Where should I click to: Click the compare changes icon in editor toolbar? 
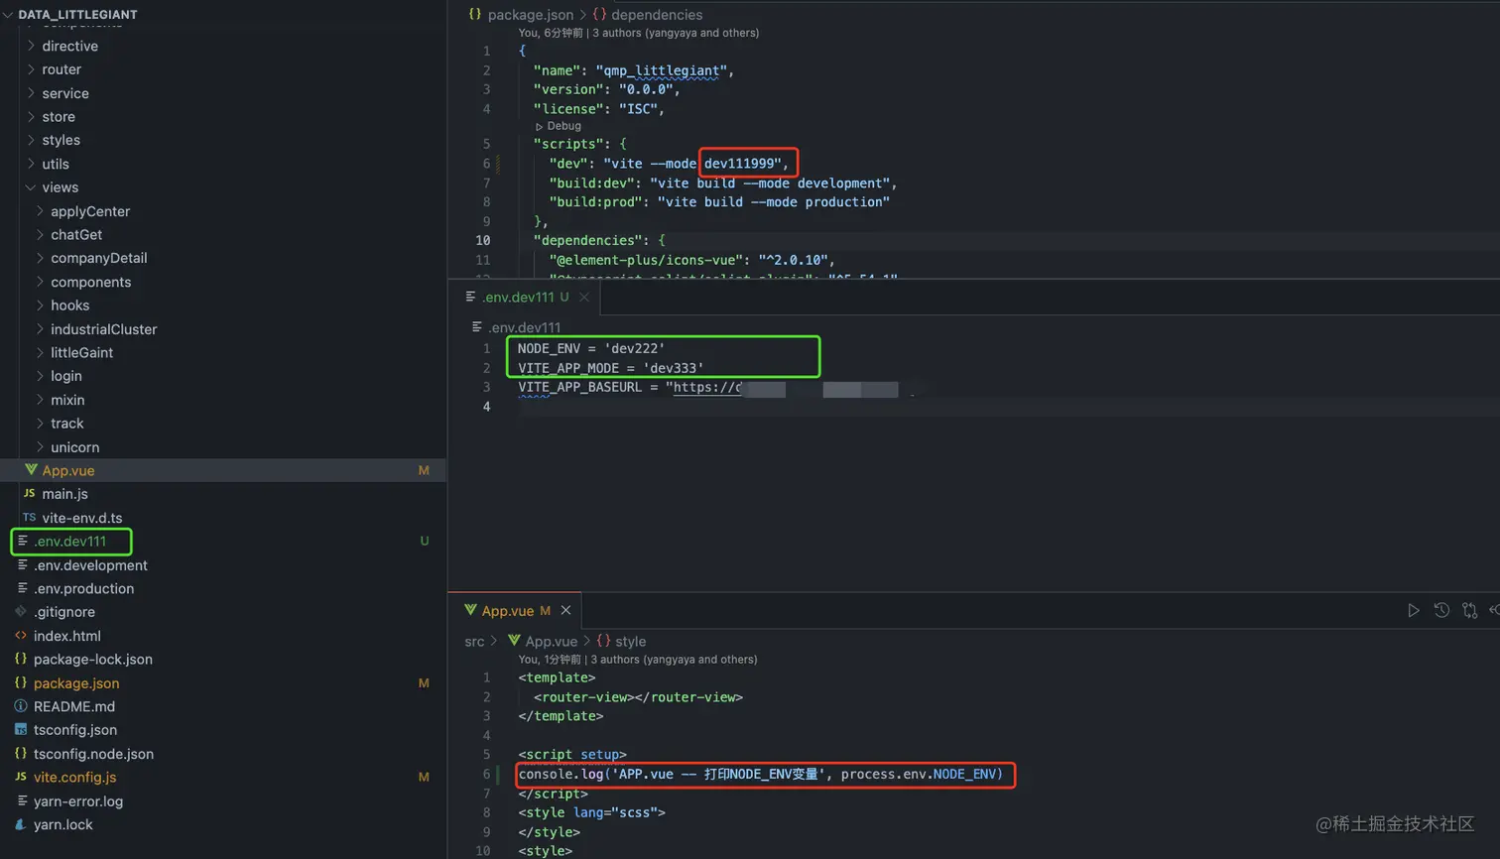tap(1469, 610)
